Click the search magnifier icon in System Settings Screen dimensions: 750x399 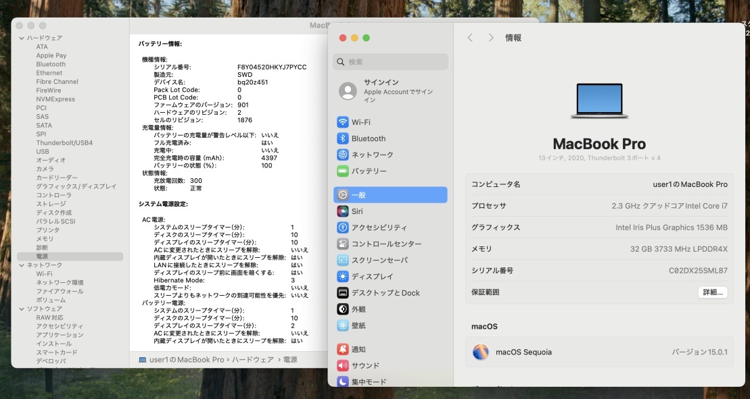point(341,62)
